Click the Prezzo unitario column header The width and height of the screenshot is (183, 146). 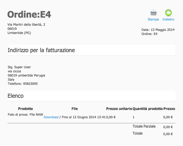(119, 109)
